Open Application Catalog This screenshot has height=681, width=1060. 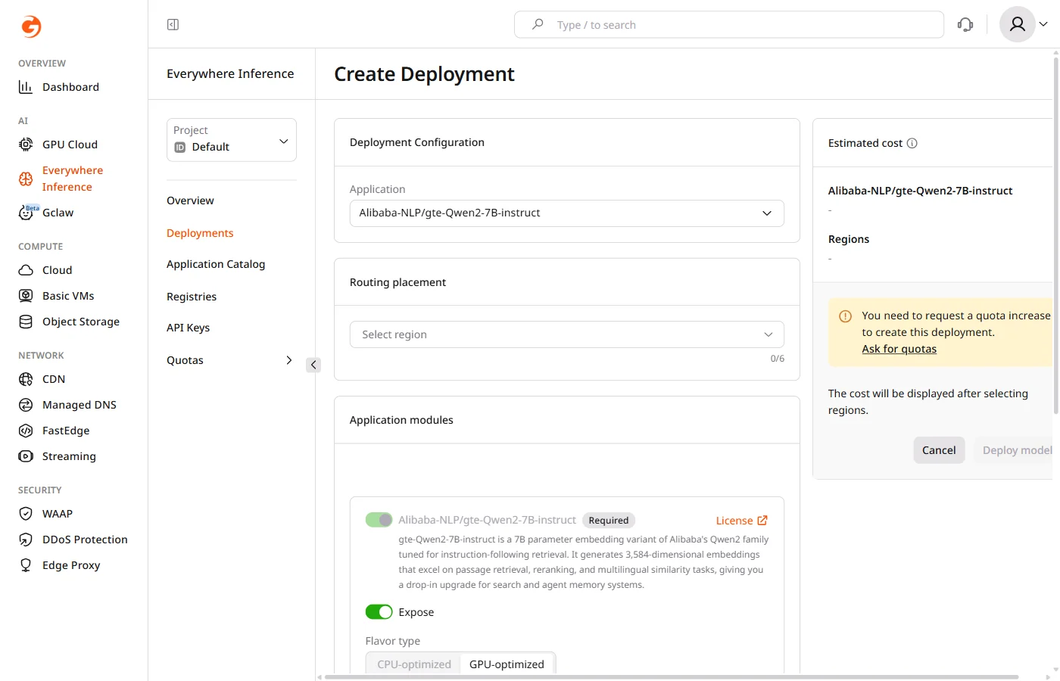pos(216,264)
